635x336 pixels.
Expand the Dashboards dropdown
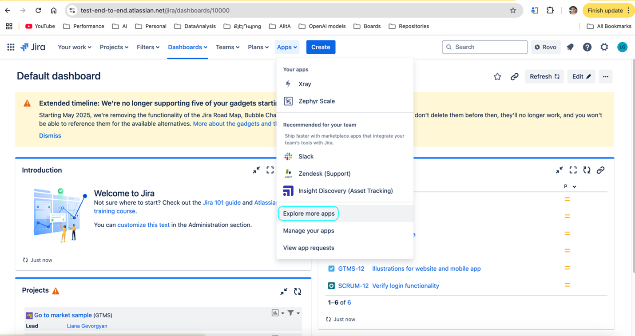click(x=187, y=47)
